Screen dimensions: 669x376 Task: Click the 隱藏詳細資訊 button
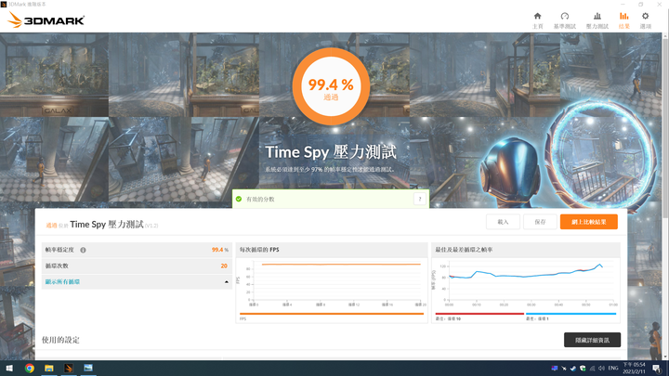pyautogui.click(x=592, y=340)
